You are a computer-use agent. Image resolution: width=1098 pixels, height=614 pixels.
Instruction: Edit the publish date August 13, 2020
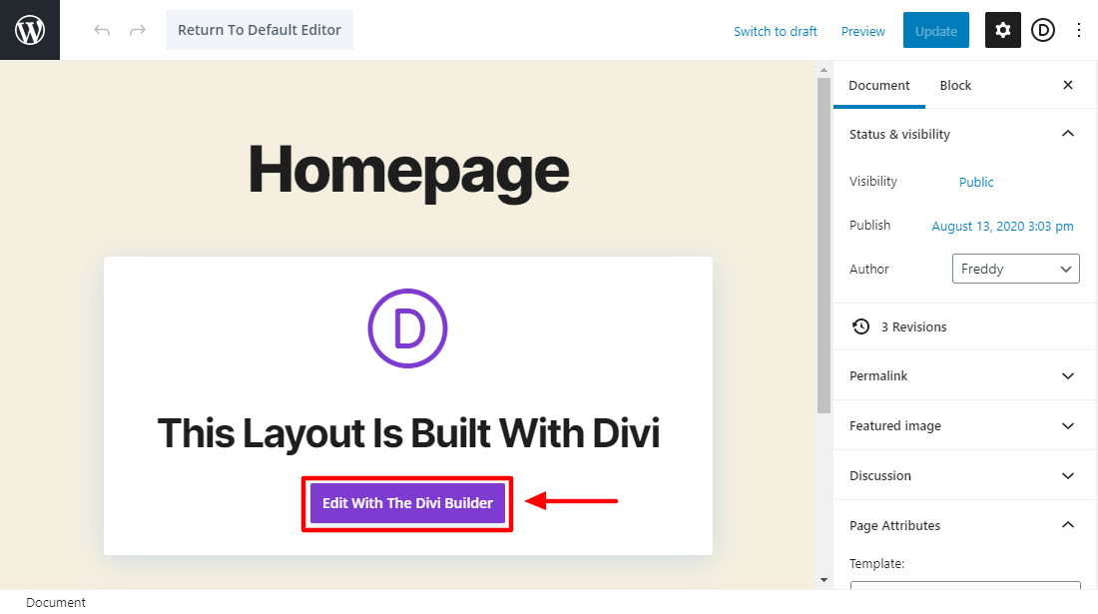(x=1002, y=227)
